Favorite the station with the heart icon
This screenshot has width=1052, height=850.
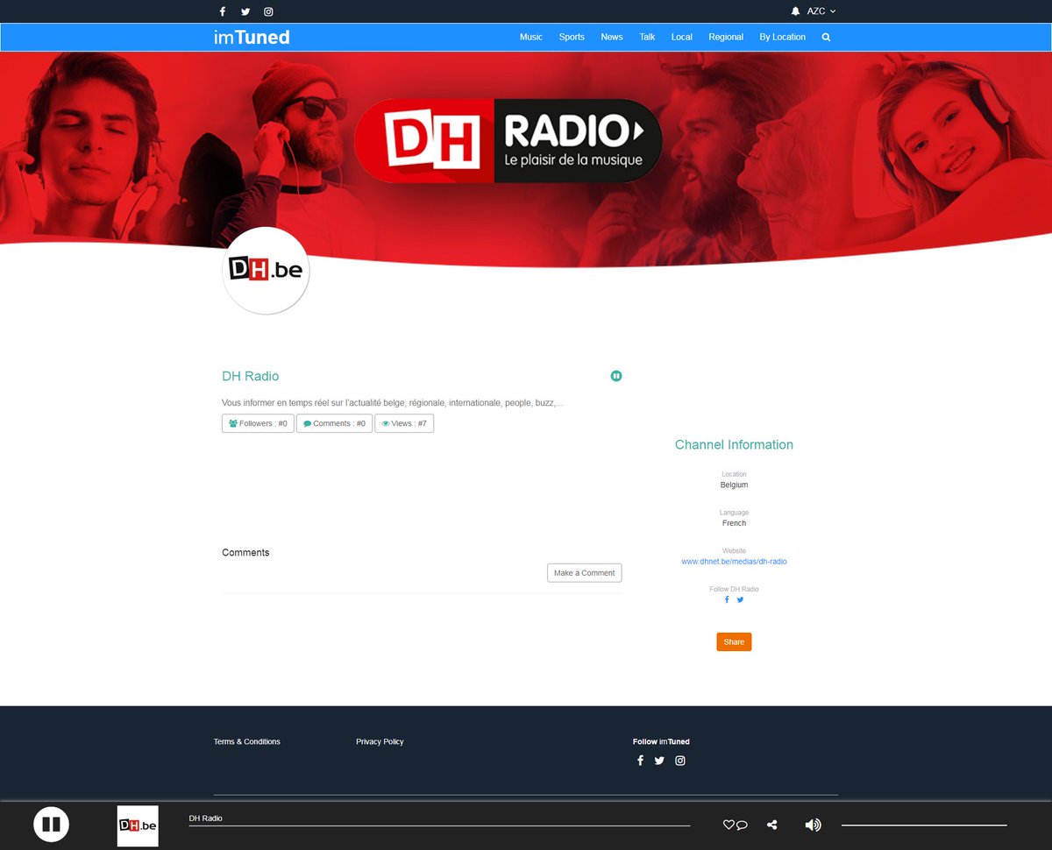pos(728,825)
